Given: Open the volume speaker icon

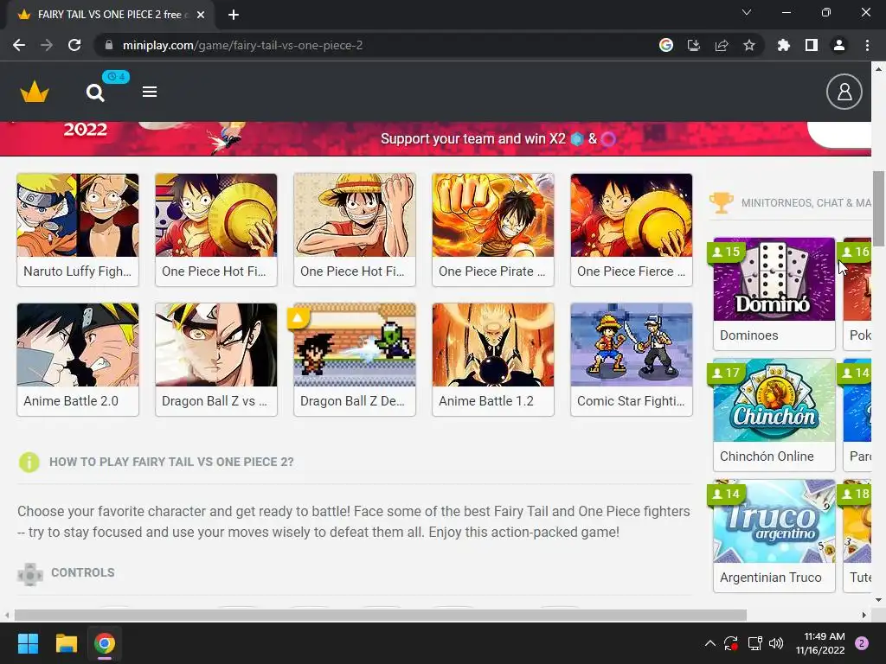Looking at the screenshot, I should tap(776, 643).
